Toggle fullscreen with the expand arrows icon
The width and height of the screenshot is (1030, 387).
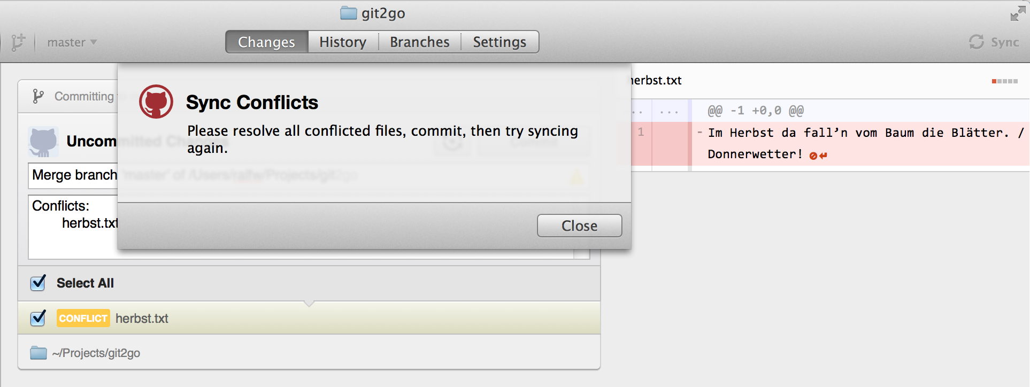(1018, 13)
